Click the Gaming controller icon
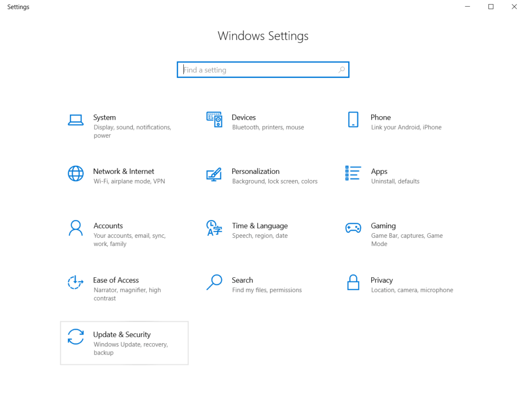The width and height of the screenshot is (523, 396). coord(353,228)
